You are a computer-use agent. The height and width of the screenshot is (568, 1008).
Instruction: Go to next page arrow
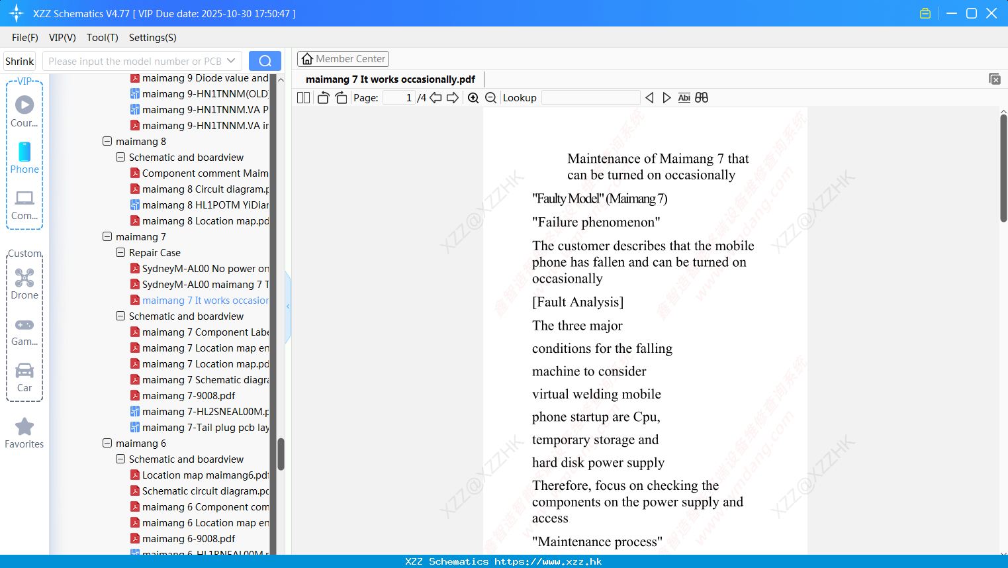coord(453,97)
